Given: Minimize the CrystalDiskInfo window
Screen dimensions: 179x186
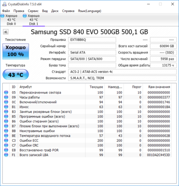Looking at the screenshot, I should pyautogui.click(x=148, y=4).
